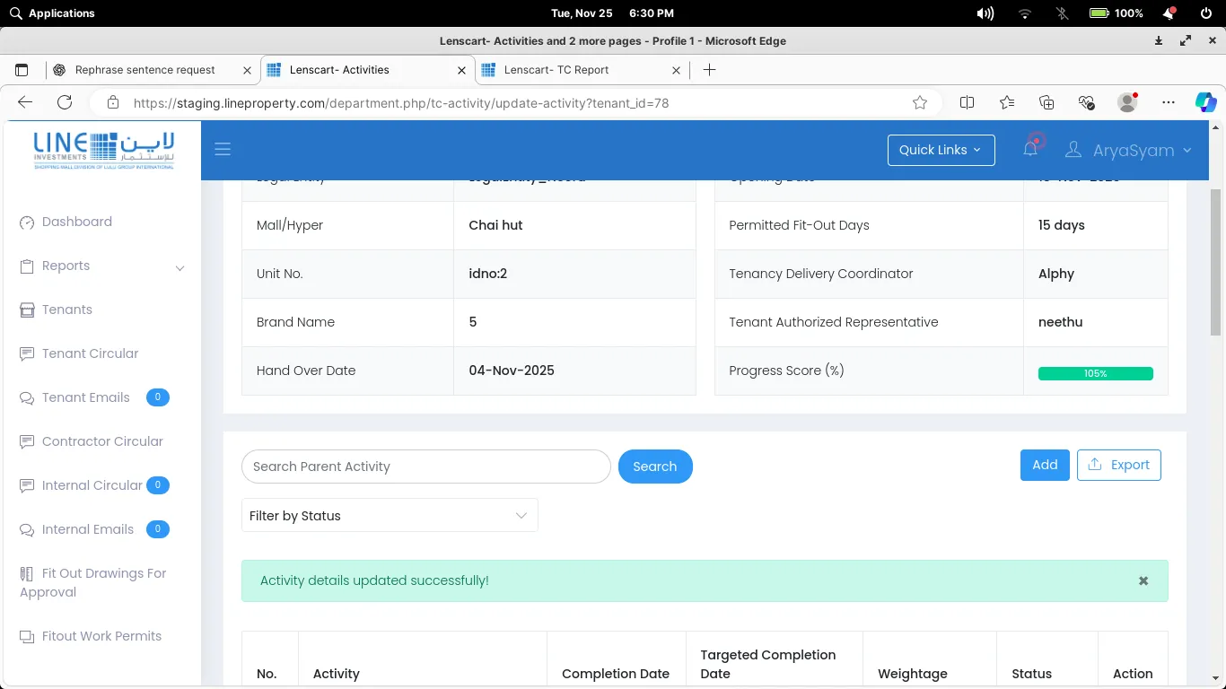This screenshot has width=1226, height=689.
Task: Open the Edge profile avatar icon
Action: [1127, 102]
